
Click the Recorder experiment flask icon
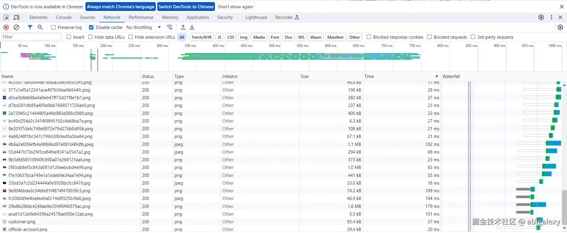pyautogui.click(x=297, y=17)
